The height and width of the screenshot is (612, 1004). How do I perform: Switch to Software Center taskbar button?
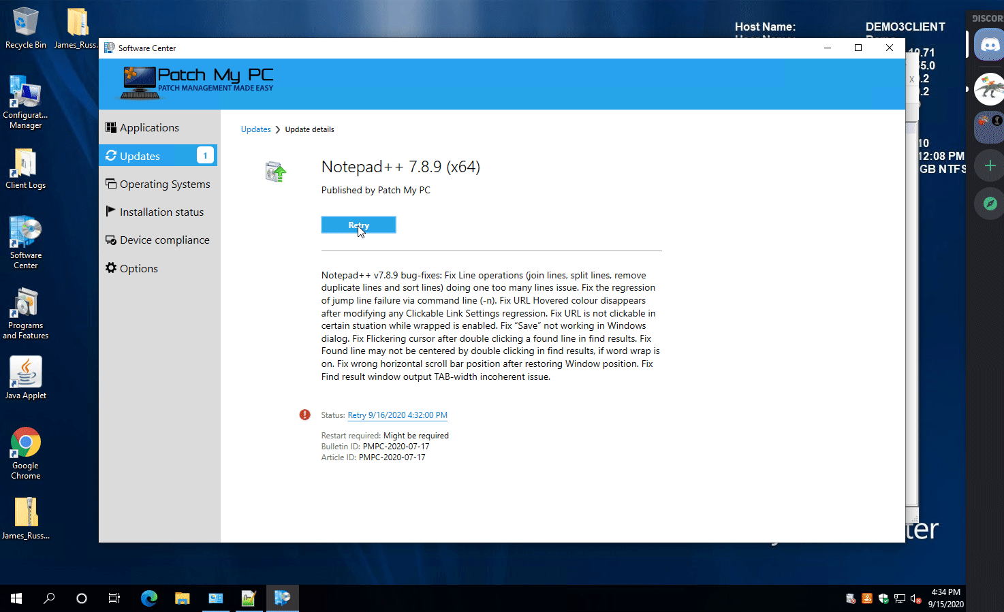pyautogui.click(x=282, y=598)
